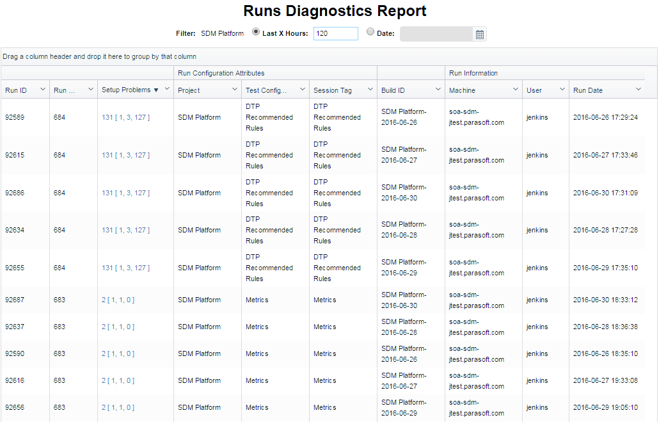Click the disabled Date input field
This screenshot has height=422, width=659.
(436, 34)
